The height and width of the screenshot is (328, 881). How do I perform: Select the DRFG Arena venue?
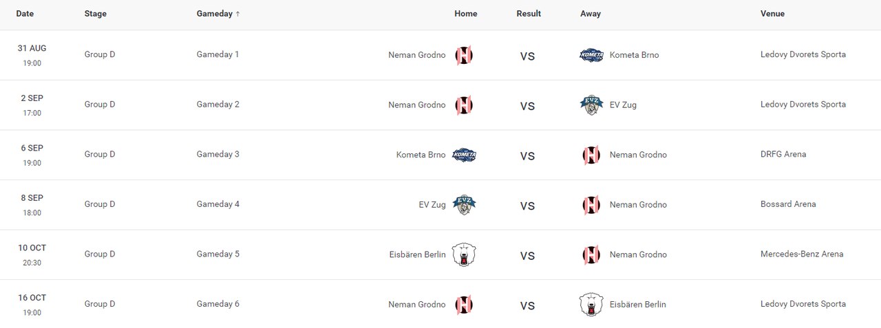pyautogui.click(x=783, y=155)
